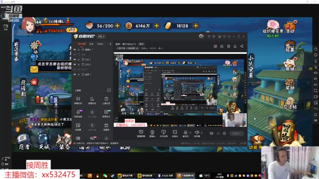Lock the 文本 1 source
This screenshot has width=319, height=179.
[79, 59]
